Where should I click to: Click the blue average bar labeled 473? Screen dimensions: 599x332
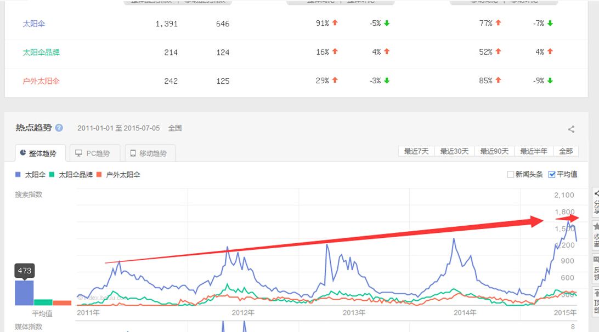(x=24, y=293)
